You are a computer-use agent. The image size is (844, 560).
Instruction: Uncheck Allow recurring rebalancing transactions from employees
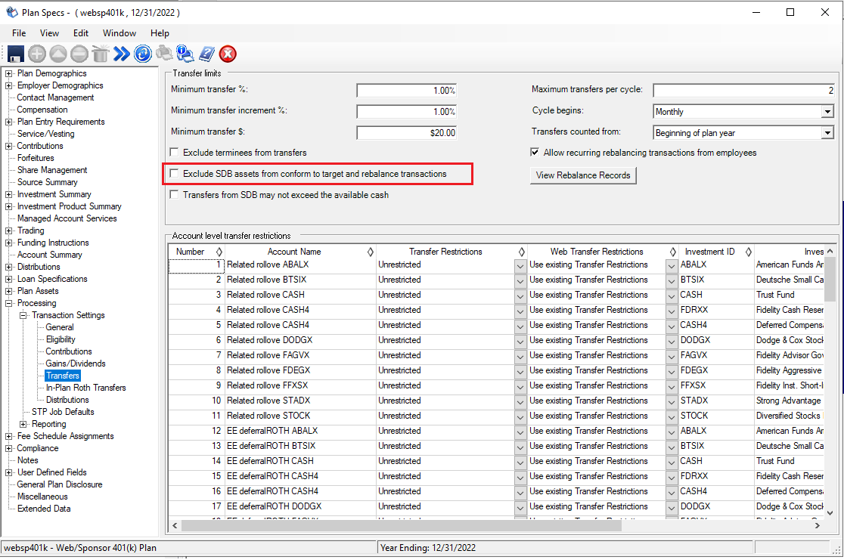535,152
